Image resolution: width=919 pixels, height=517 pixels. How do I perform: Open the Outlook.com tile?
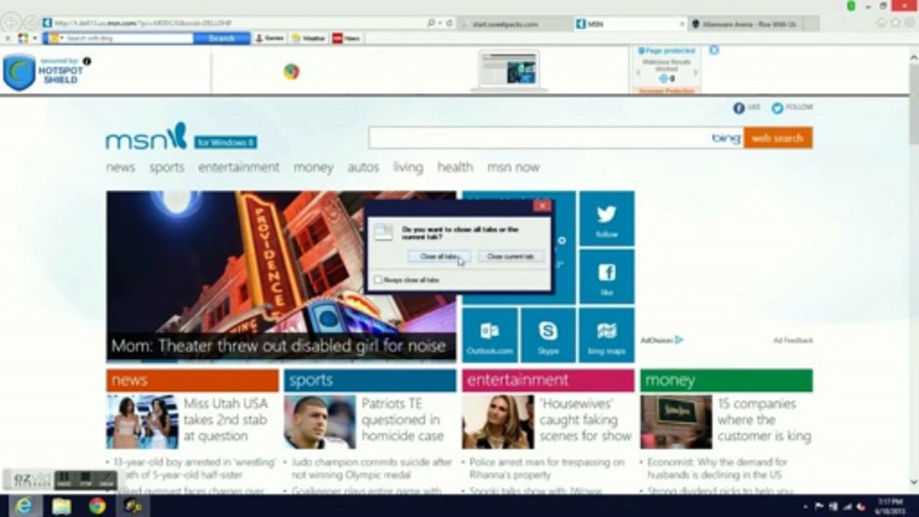(489, 335)
